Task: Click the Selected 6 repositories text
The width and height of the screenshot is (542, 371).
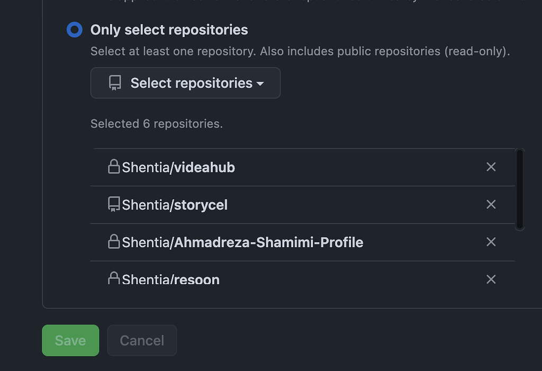Action: click(x=156, y=123)
